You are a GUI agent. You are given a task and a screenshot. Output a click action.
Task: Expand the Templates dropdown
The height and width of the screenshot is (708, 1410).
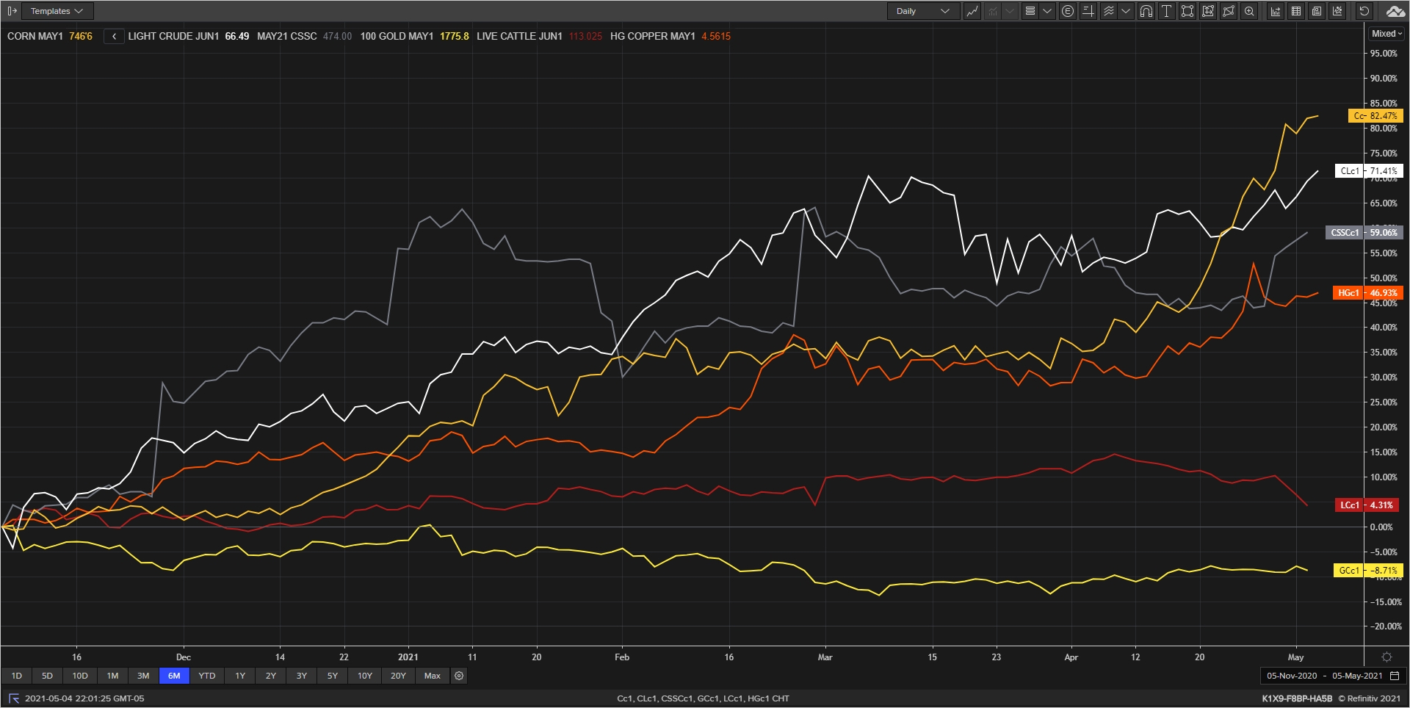point(57,11)
